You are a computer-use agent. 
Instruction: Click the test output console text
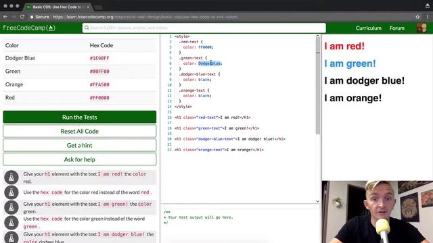[x=198, y=217]
